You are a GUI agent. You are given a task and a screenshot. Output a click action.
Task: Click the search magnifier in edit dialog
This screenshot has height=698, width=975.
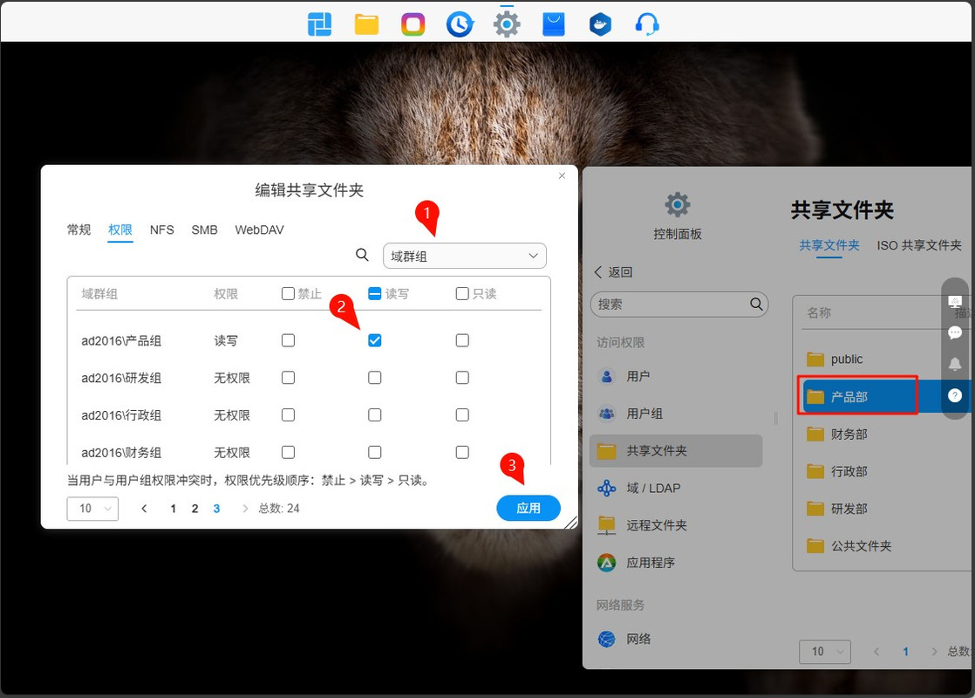click(x=362, y=255)
